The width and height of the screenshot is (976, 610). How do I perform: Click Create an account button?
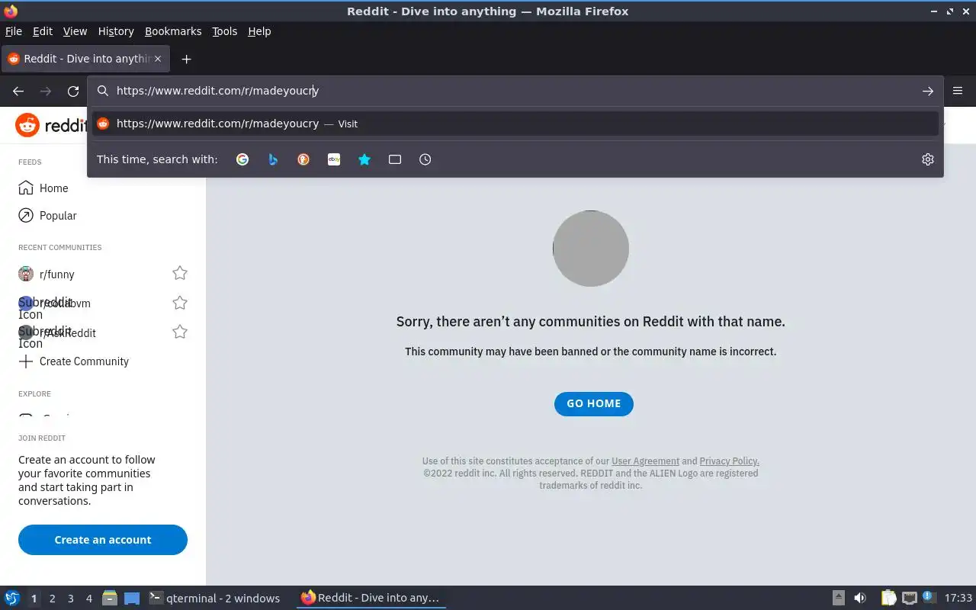tap(103, 540)
